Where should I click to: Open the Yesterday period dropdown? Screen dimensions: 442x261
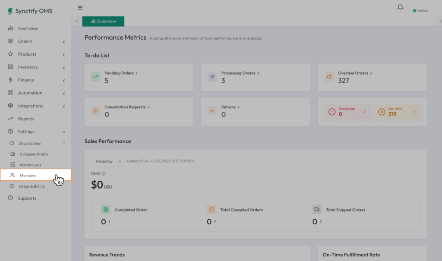pos(107,161)
